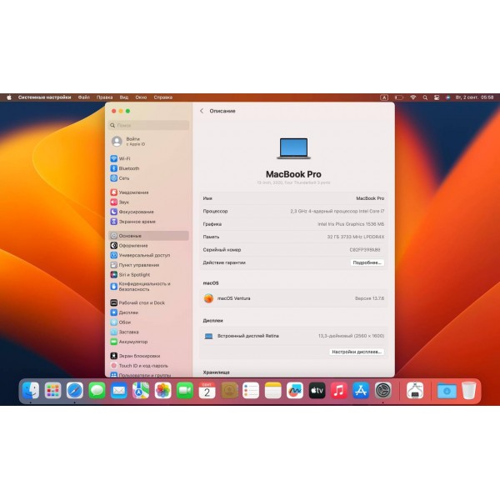The image size is (500, 500).
Task: Click macOS Ventura row
Action: coord(293,298)
